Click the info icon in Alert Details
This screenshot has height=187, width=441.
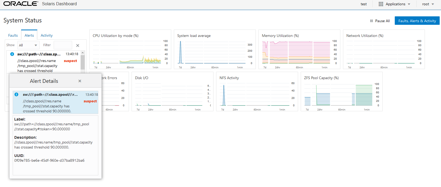click(x=16, y=94)
